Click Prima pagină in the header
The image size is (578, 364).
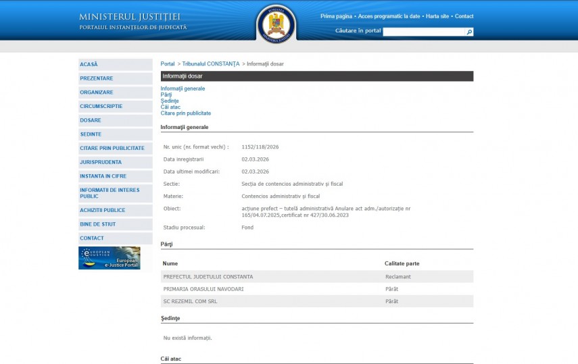(x=336, y=16)
